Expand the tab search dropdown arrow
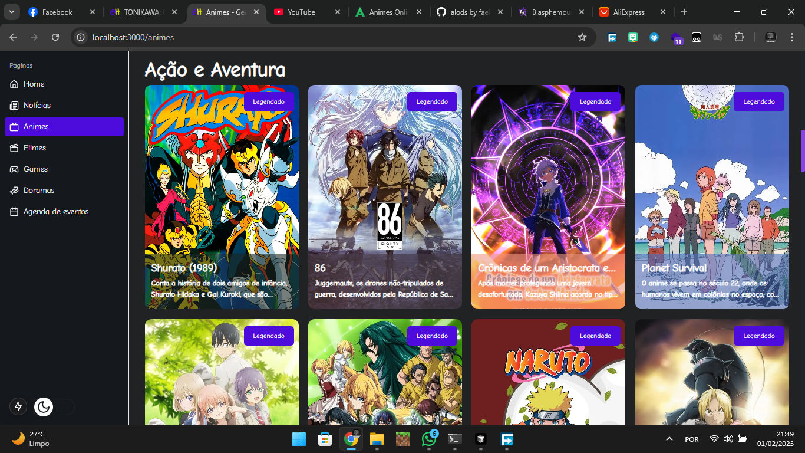The width and height of the screenshot is (805, 453). (x=11, y=12)
